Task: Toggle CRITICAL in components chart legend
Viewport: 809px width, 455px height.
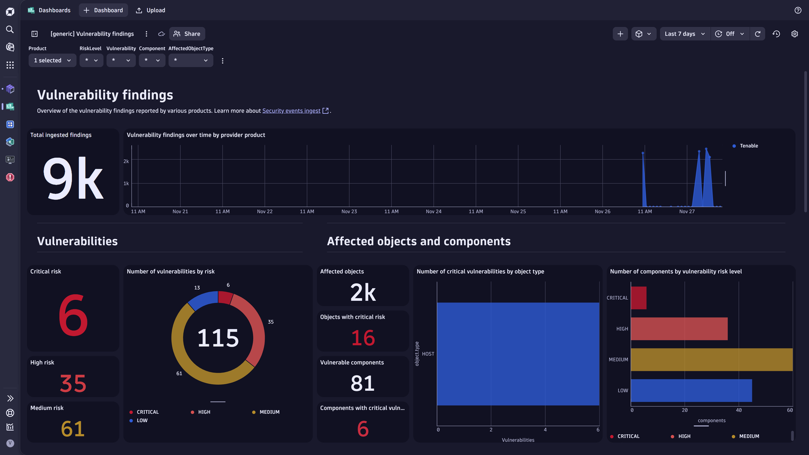Action: [625, 436]
